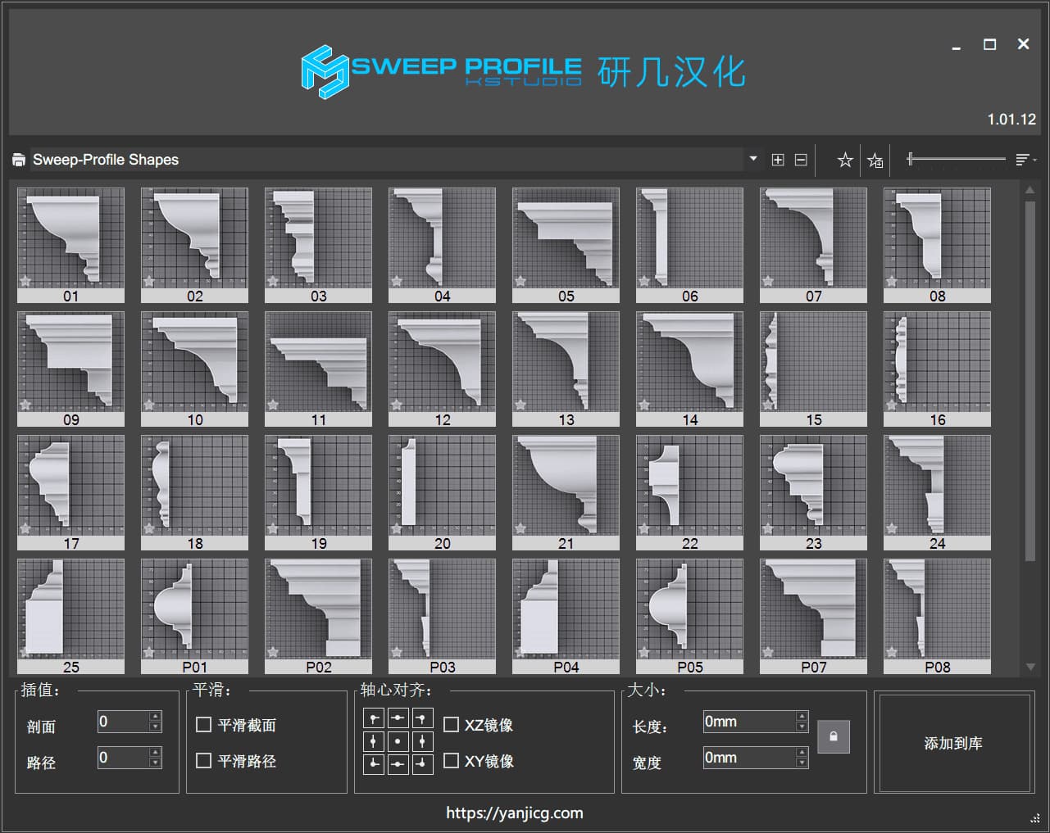Set pivot alignment to center
Image resolution: width=1050 pixels, height=833 pixels.
click(x=398, y=742)
